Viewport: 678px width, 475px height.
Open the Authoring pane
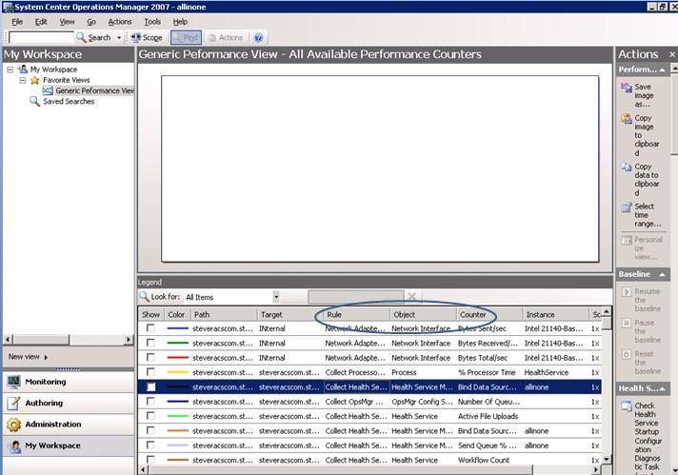pos(69,403)
